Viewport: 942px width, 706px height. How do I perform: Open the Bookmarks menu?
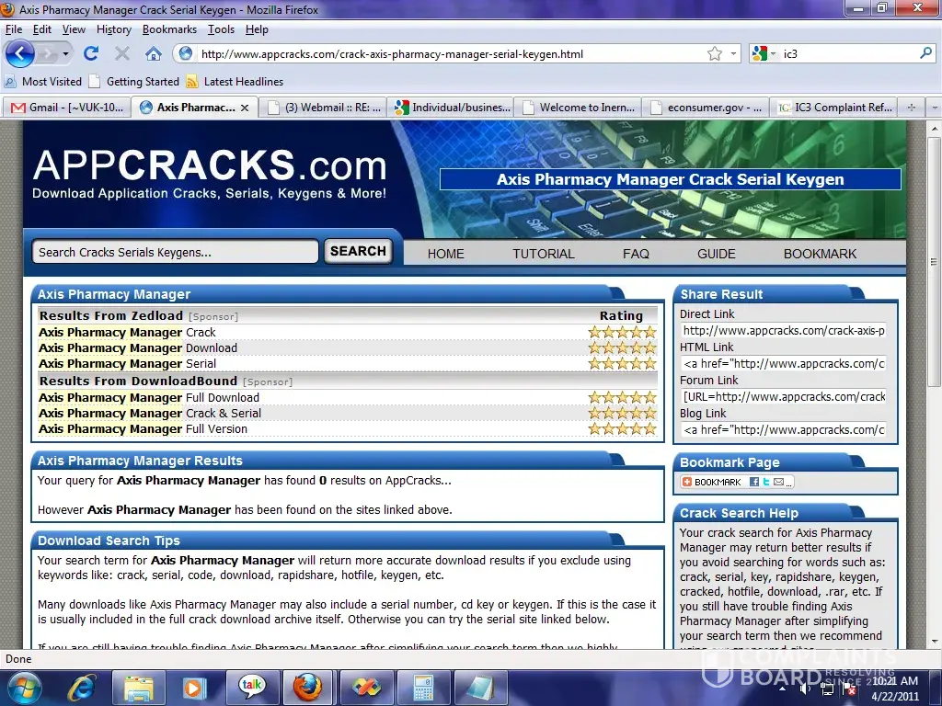[x=169, y=29]
